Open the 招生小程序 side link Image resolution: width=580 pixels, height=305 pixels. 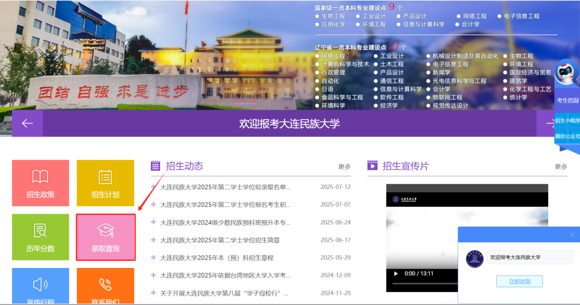click(568, 120)
